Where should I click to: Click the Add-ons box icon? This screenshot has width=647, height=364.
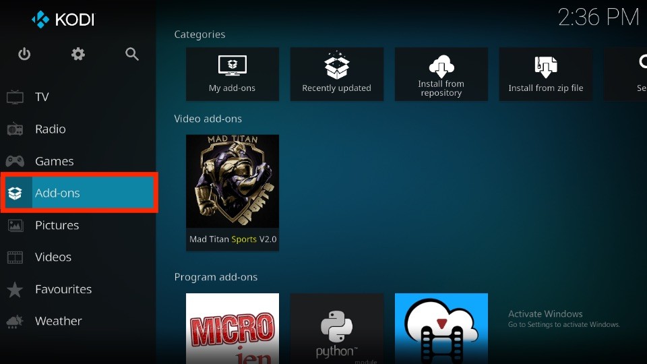tap(15, 193)
